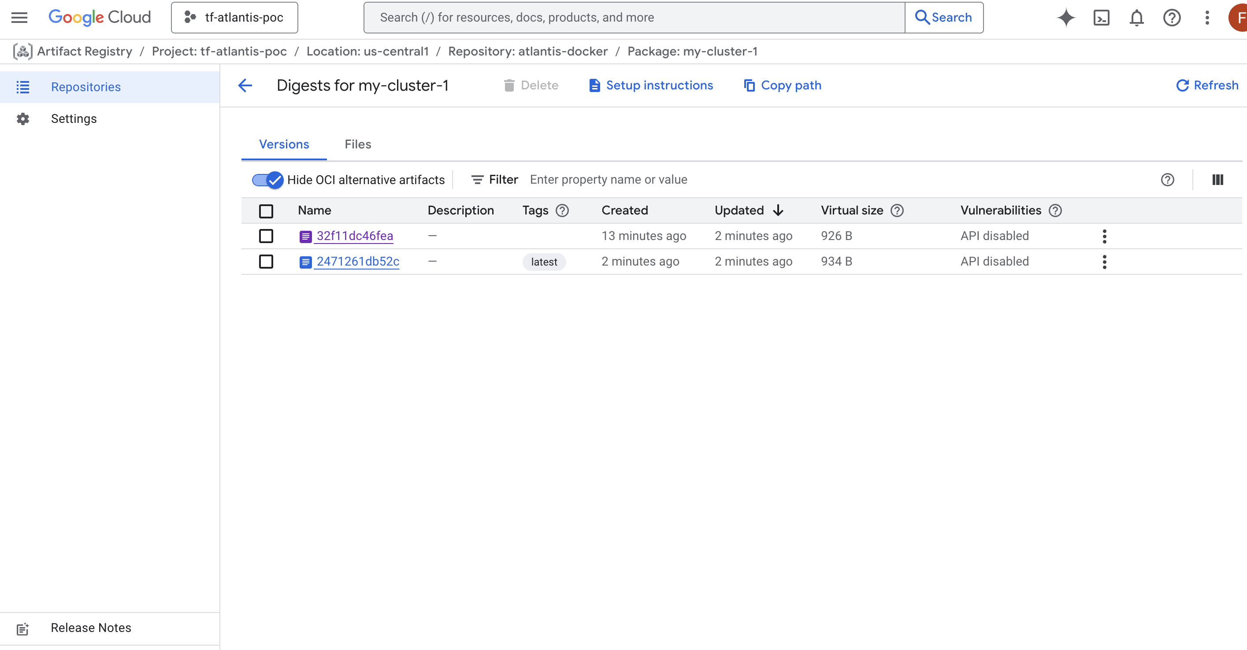Viewport: 1247px width, 650px height.
Task: Switch to the Files tab
Action: 358,144
